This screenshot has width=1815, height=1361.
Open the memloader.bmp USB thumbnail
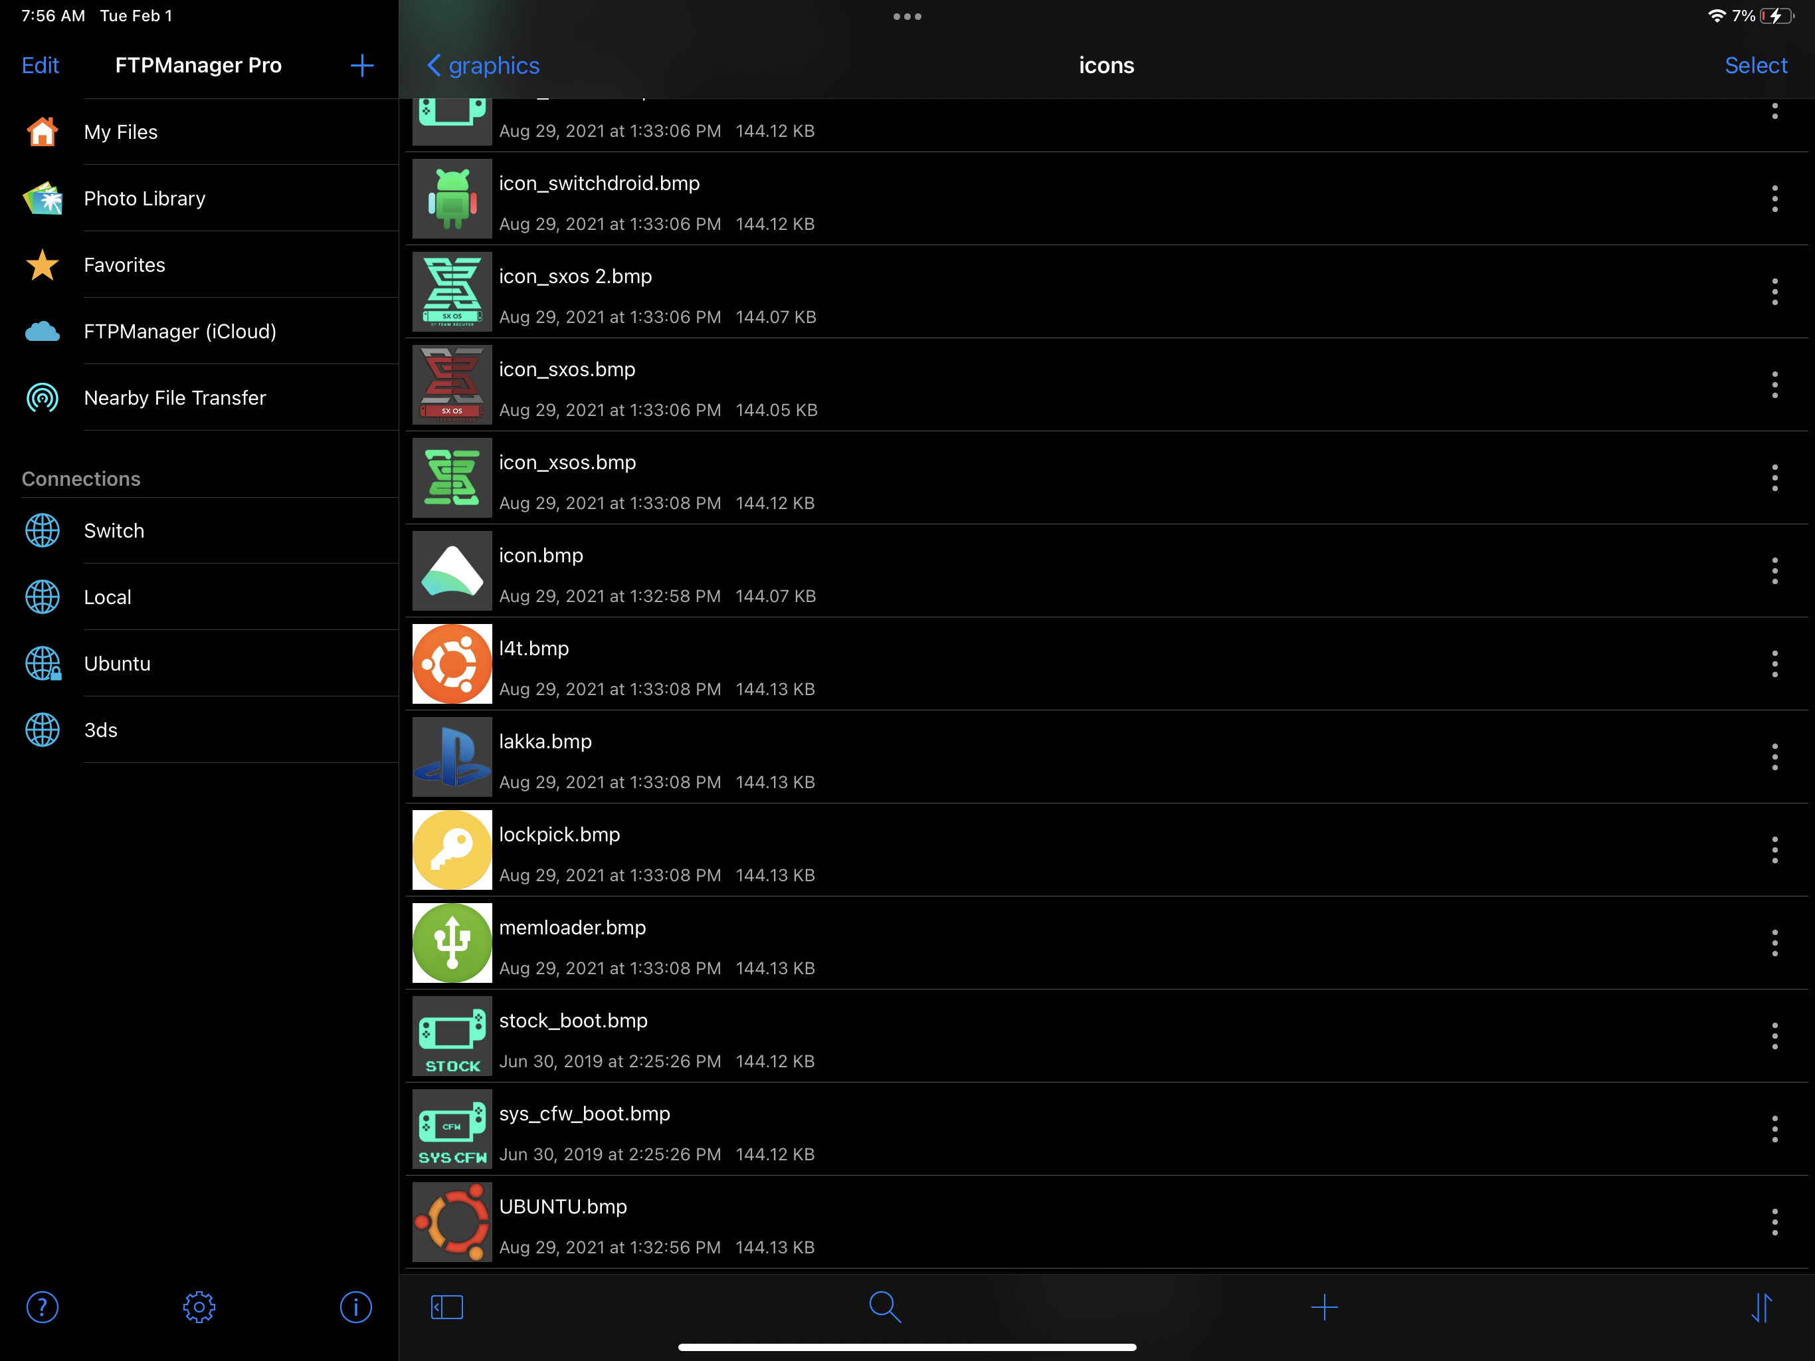[452, 942]
